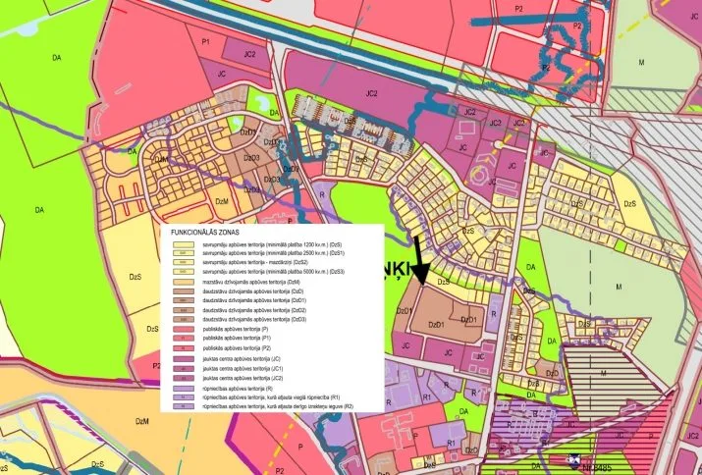Pick the purple R legend swatch

click(x=184, y=389)
